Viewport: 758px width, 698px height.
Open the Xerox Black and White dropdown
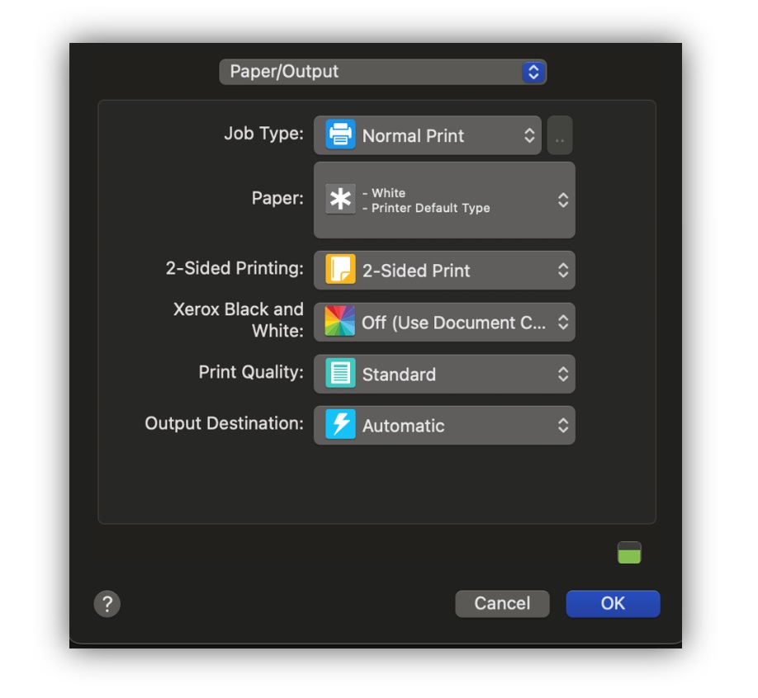(444, 323)
